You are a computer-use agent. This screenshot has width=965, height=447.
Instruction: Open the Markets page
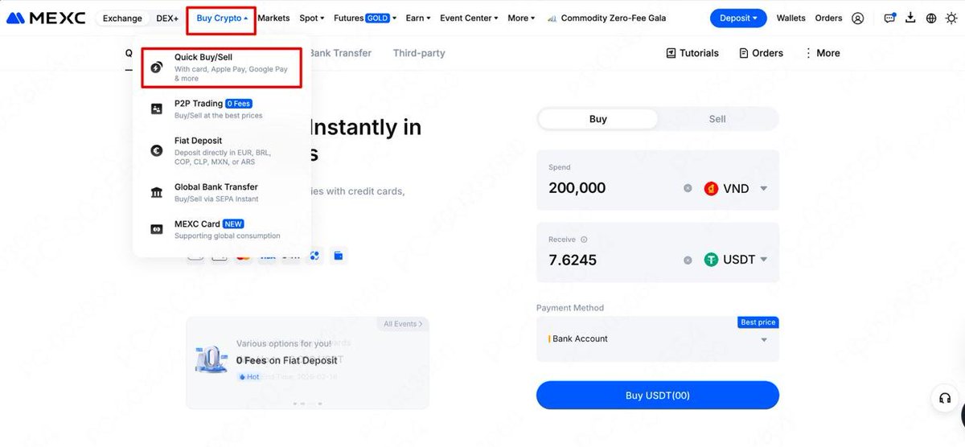(273, 18)
